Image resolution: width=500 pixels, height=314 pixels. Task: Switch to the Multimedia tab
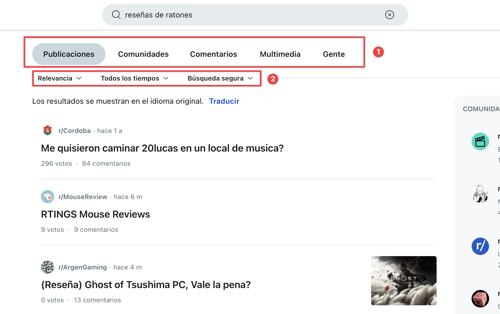click(280, 54)
